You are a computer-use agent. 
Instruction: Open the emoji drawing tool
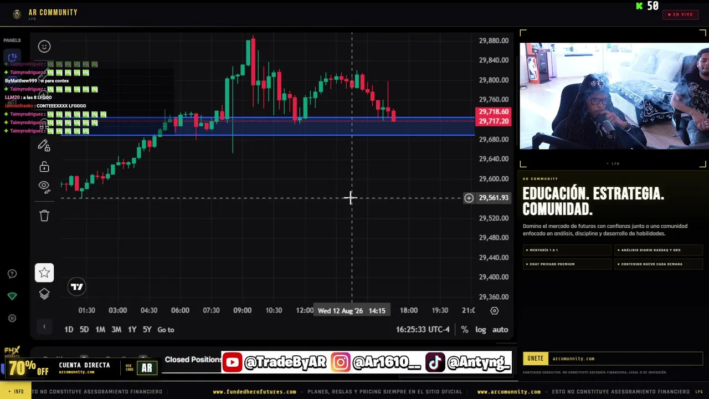click(44, 47)
